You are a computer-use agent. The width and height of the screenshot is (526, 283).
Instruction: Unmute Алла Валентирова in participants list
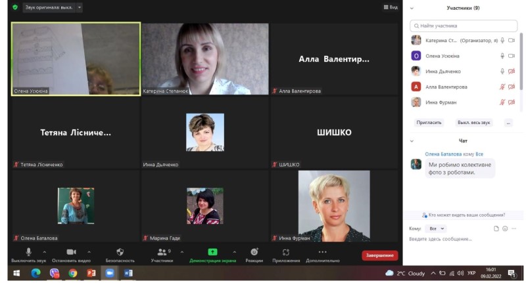(x=502, y=87)
